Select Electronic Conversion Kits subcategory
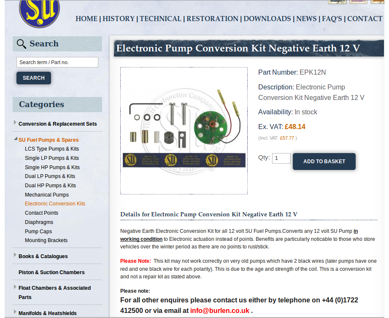The height and width of the screenshot is (318, 389). (x=55, y=204)
